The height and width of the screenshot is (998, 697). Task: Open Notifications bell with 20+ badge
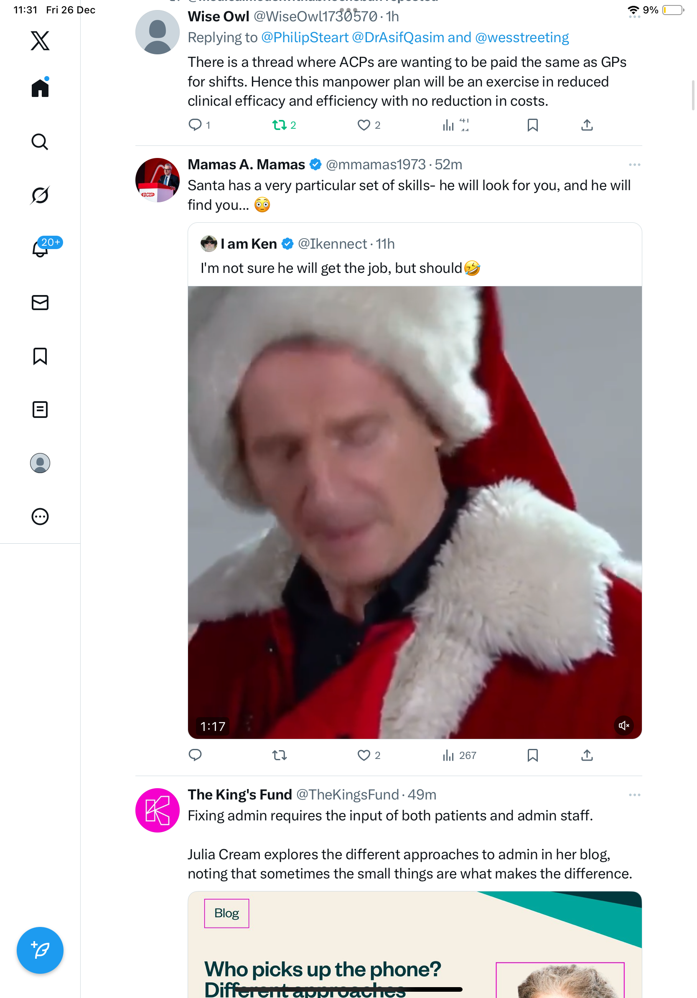[x=40, y=249]
